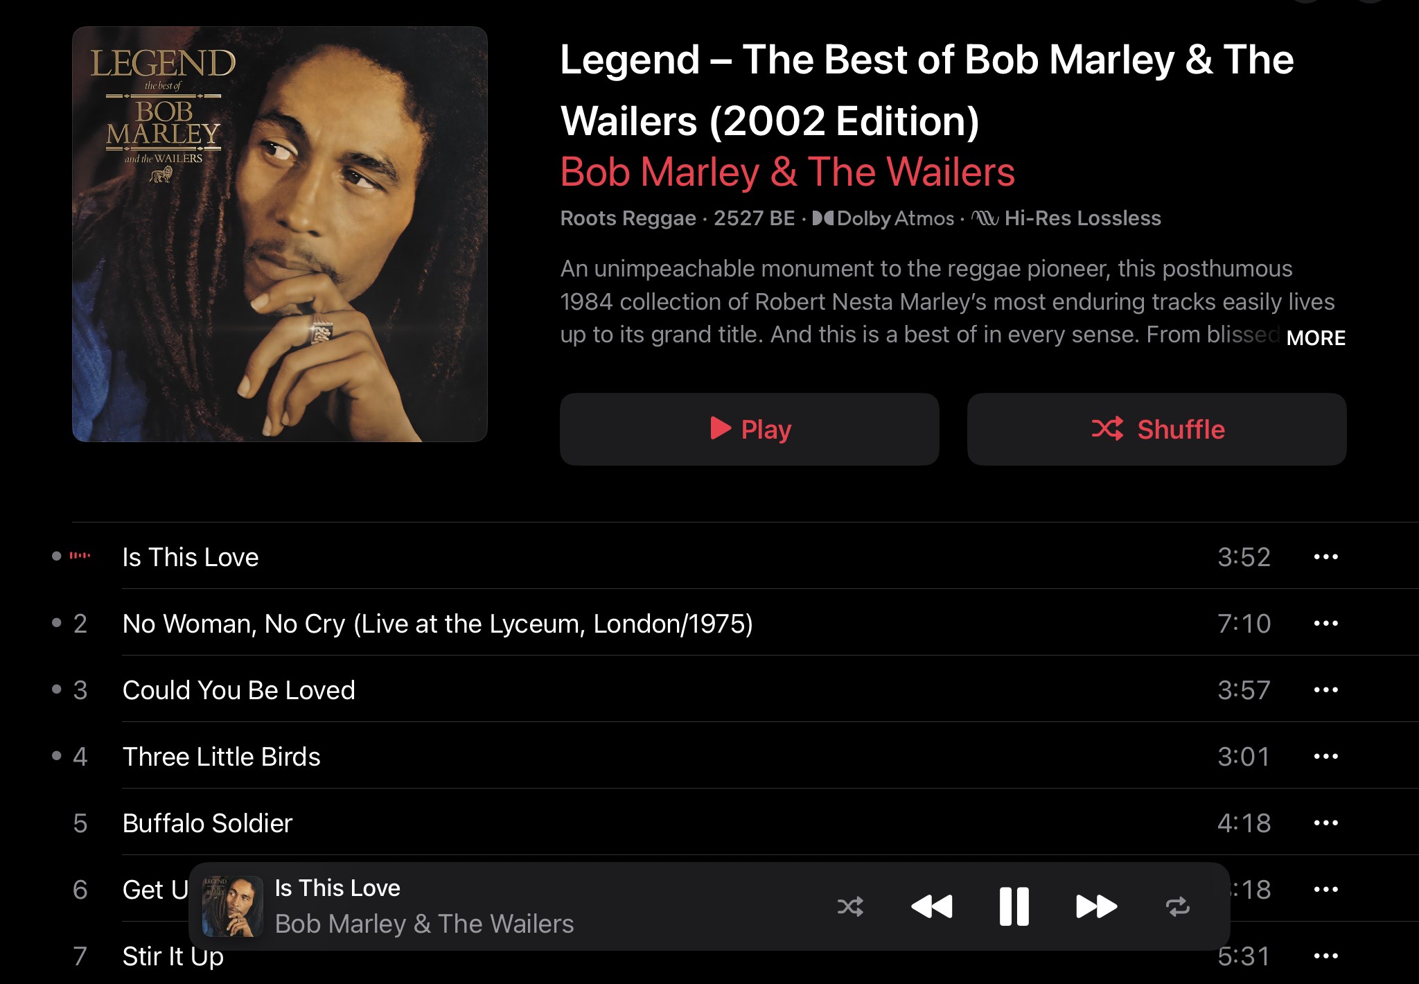Expand the album description with MORE

[1316, 337]
